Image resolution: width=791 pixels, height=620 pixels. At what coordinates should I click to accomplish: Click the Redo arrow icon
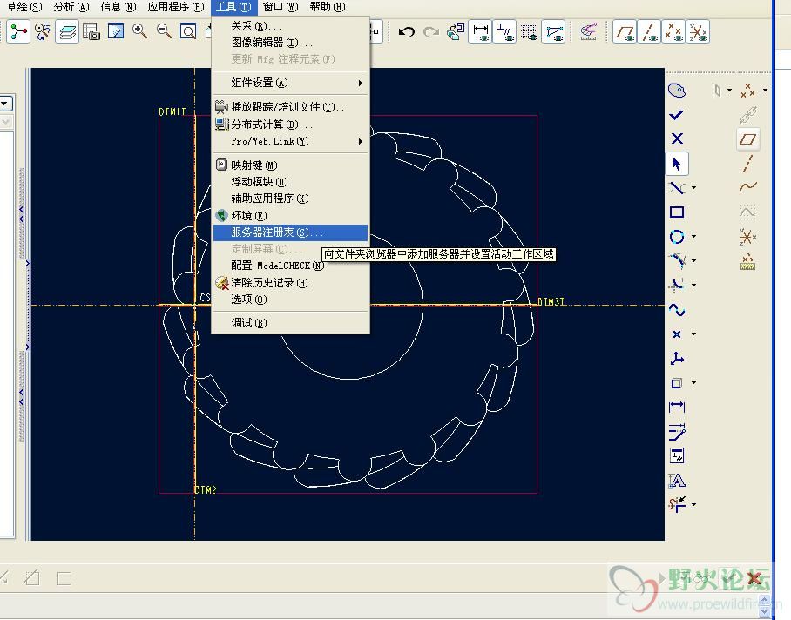coord(431,31)
